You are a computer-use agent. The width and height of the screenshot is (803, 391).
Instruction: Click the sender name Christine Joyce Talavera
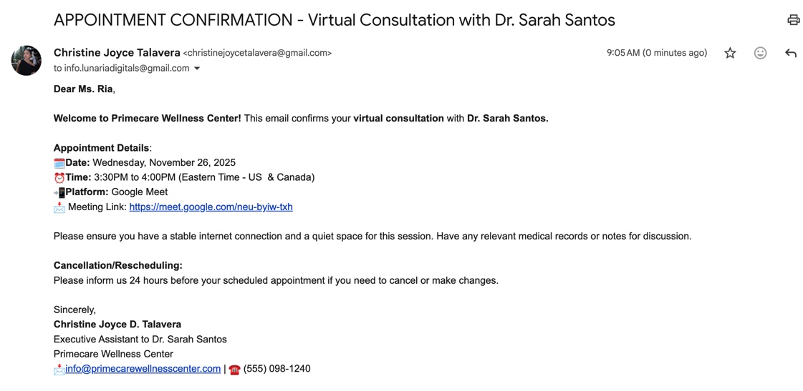(117, 52)
